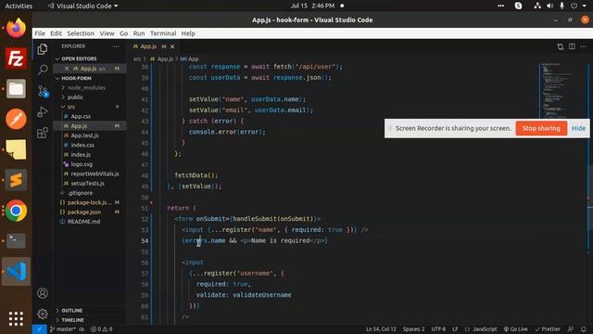The image size is (593, 334).
Task: Open the Explorer view in activity bar
Action: point(43,49)
